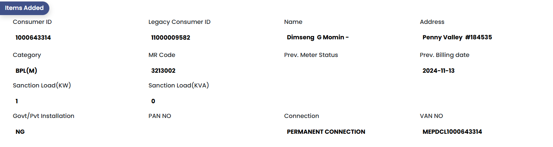The width and height of the screenshot is (553, 147).
Task: Click the Legacy Consumer ID label
Action: coord(179,22)
